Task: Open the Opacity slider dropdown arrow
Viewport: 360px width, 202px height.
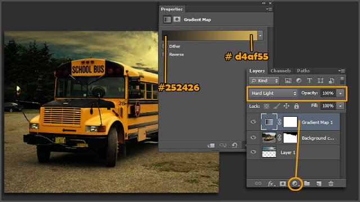Action: (340, 93)
